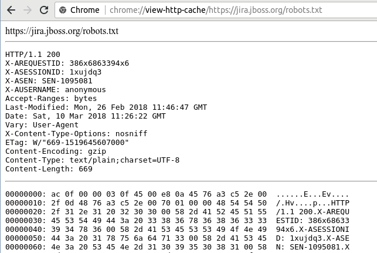The image size is (377, 253).
Task: Click the Content-Length: 669 line
Action: (49, 169)
